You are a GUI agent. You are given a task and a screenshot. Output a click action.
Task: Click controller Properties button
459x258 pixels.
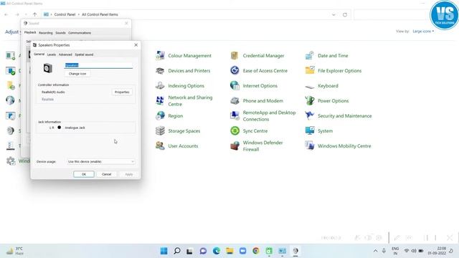click(122, 92)
